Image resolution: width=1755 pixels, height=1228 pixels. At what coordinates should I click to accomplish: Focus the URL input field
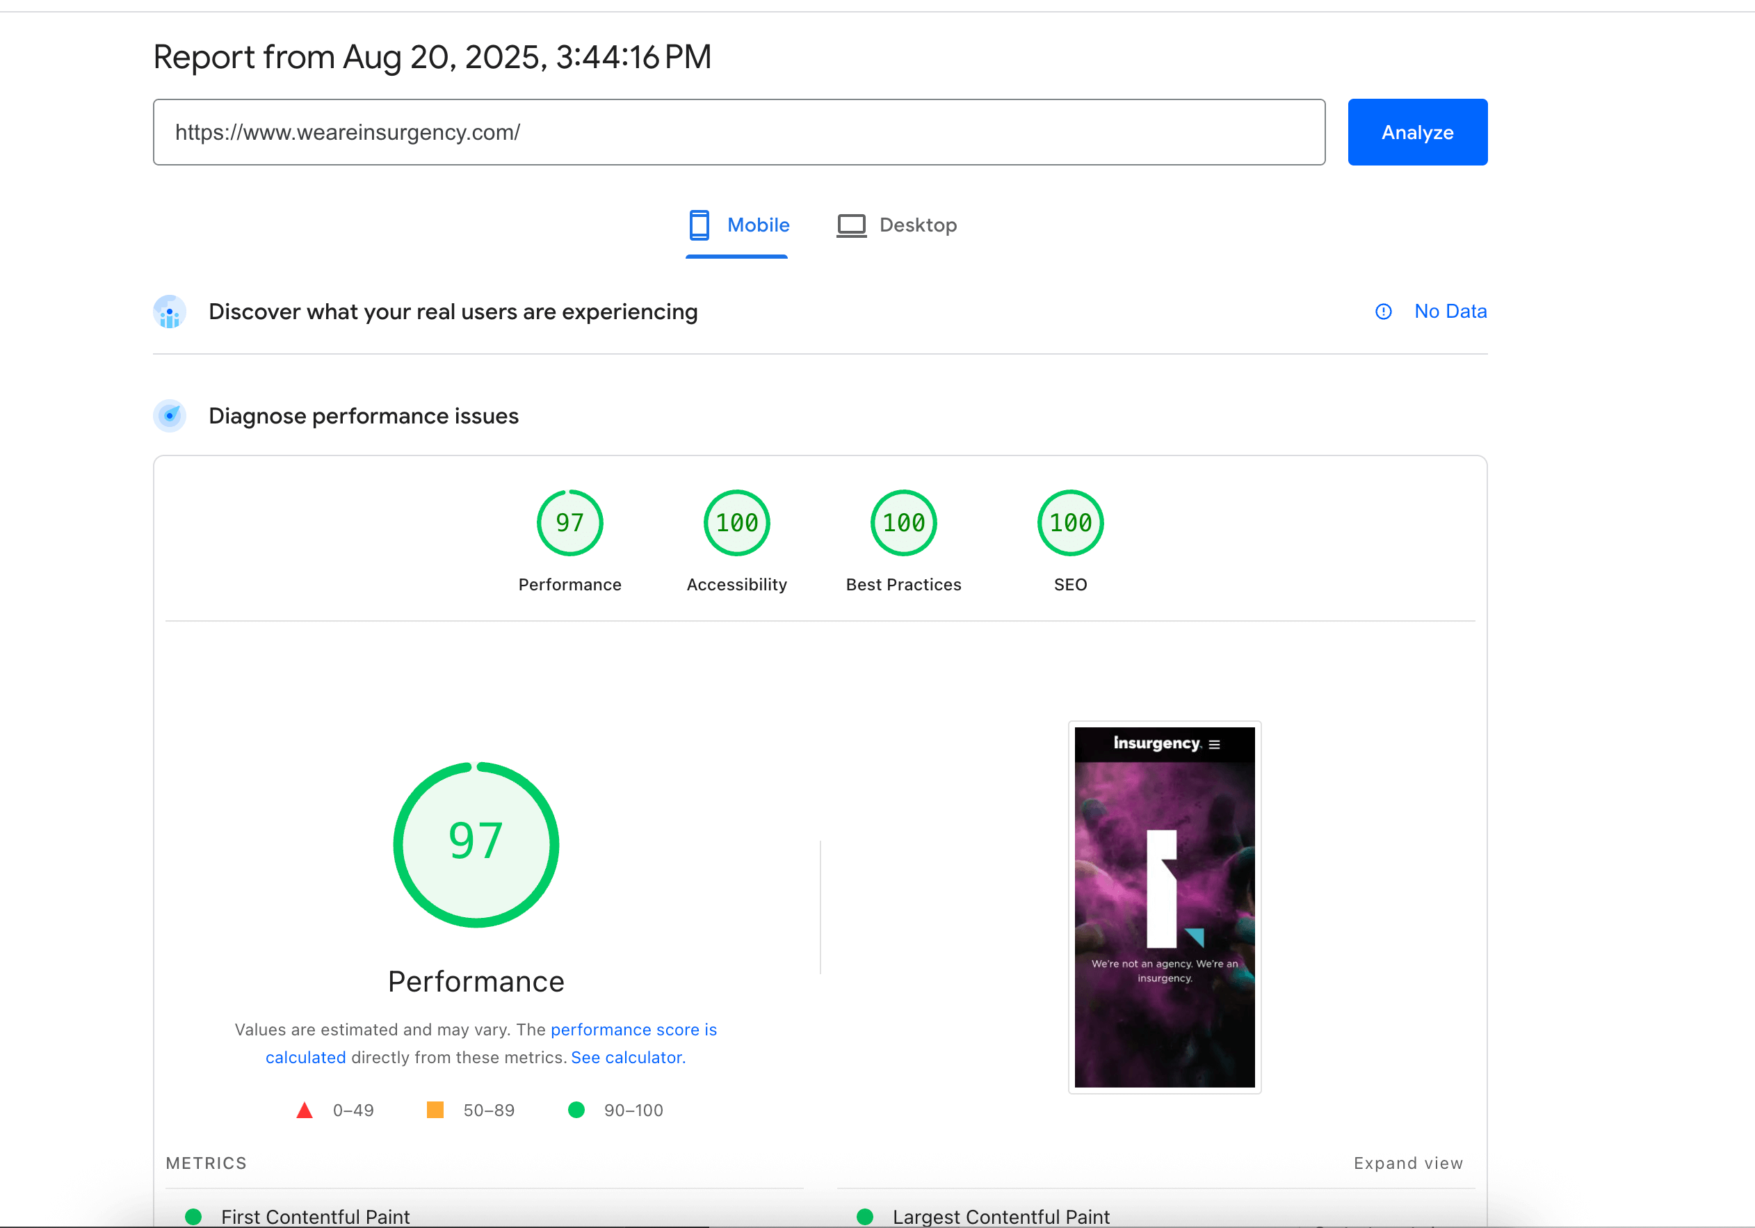click(x=738, y=131)
